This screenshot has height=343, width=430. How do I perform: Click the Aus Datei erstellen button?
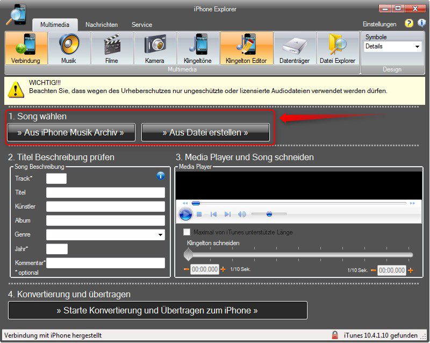coord(205,132)
